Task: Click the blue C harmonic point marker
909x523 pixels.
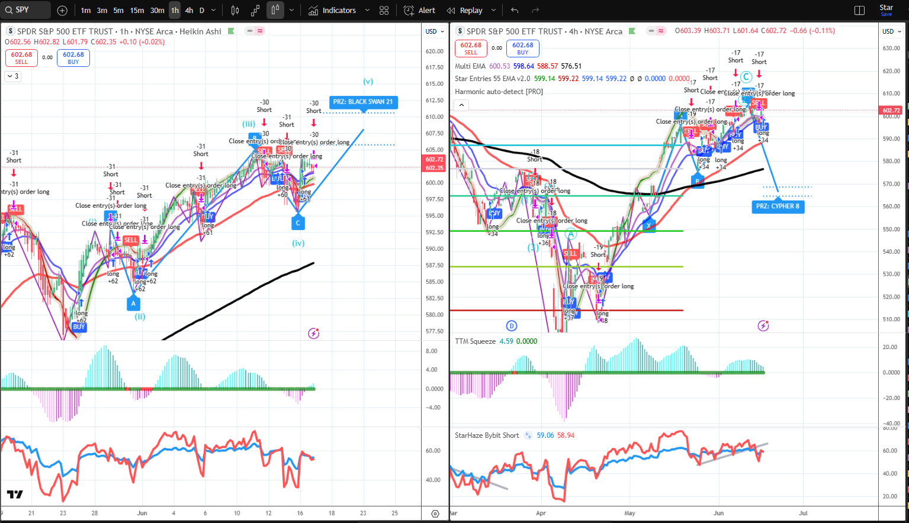Action: [298, 223]
